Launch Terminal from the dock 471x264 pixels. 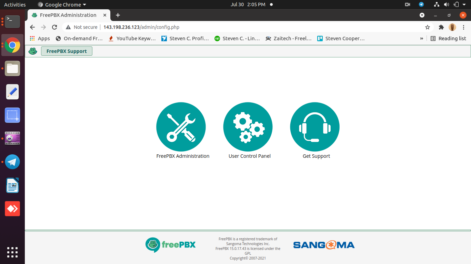(12, 22)
